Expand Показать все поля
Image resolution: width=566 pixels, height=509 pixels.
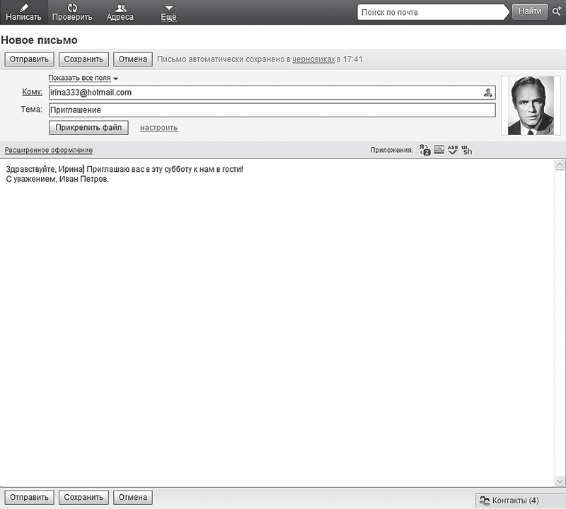pyautogui.click(x=83, y=78)
